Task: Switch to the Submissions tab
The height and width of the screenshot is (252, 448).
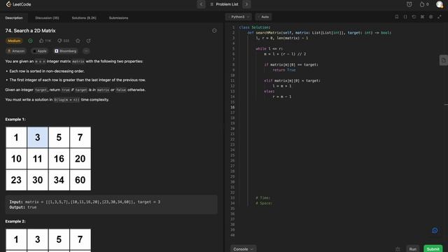Action: click(118, 18)
